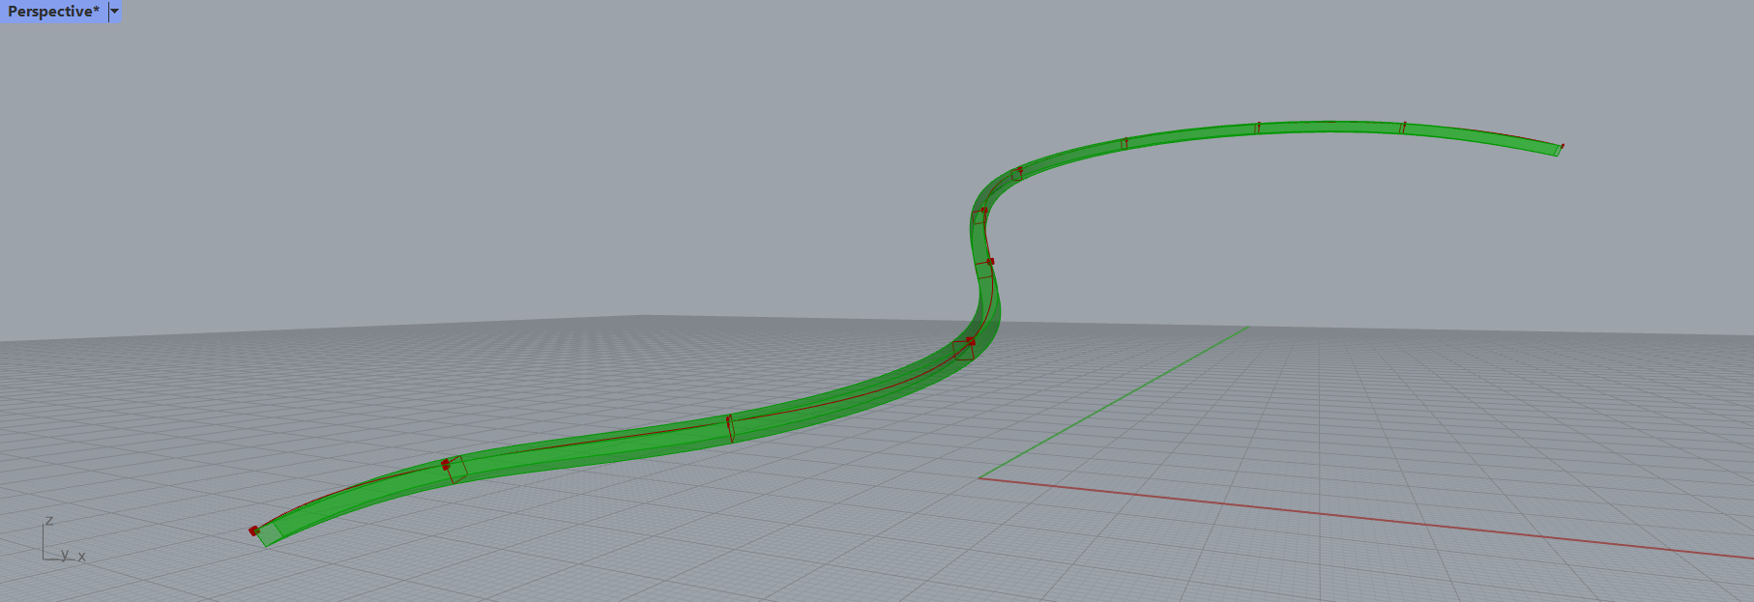
Task: Select rectangular cross-section outline near second point
Action: coord(457,472)
